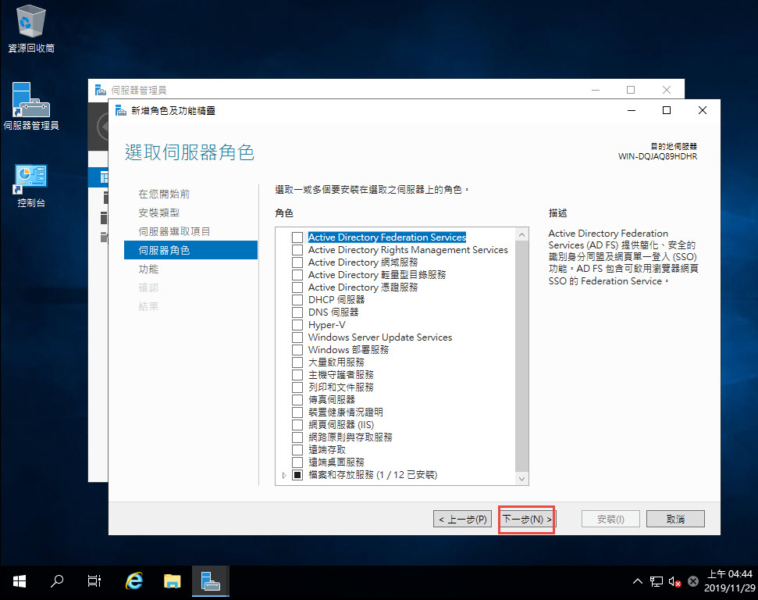758x600 pixels.
Task: Check the 列印和文件服務 role
Action: coord(297,387)
